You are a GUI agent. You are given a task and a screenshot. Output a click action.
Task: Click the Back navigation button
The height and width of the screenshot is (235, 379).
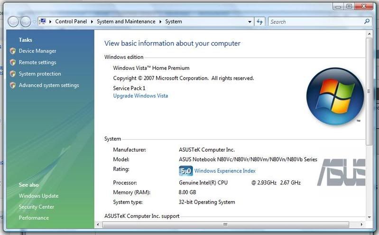pos(13,22)
